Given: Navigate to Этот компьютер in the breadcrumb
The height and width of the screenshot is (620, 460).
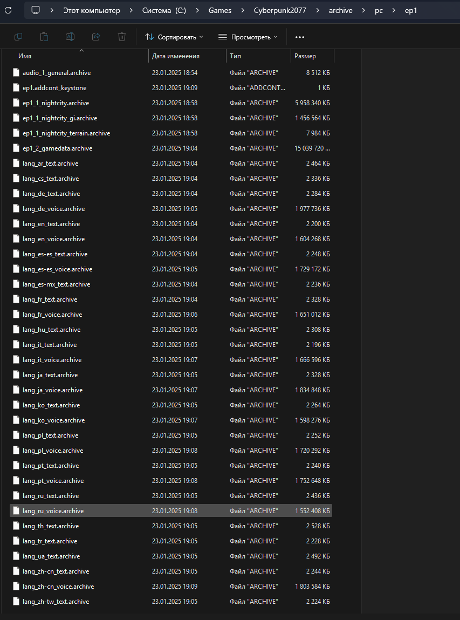Looking at the screenshot, I should (x=92, y=11).
